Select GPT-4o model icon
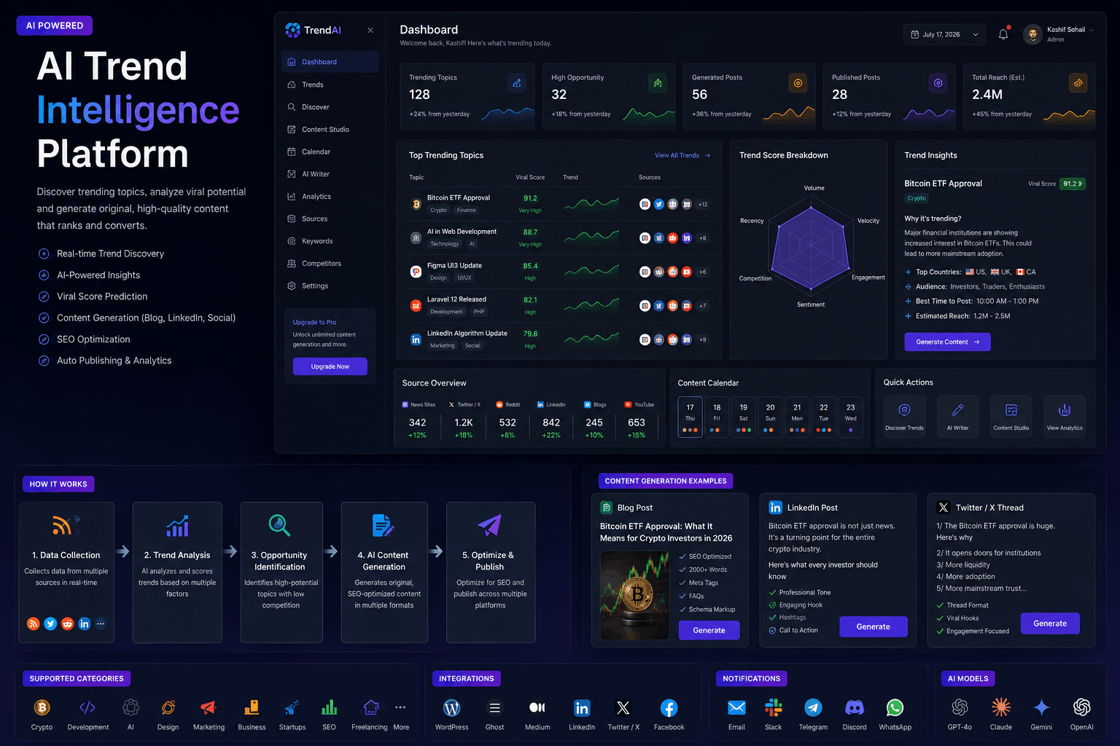Viewport: 1120px width, 746px height. pos(960,707)
